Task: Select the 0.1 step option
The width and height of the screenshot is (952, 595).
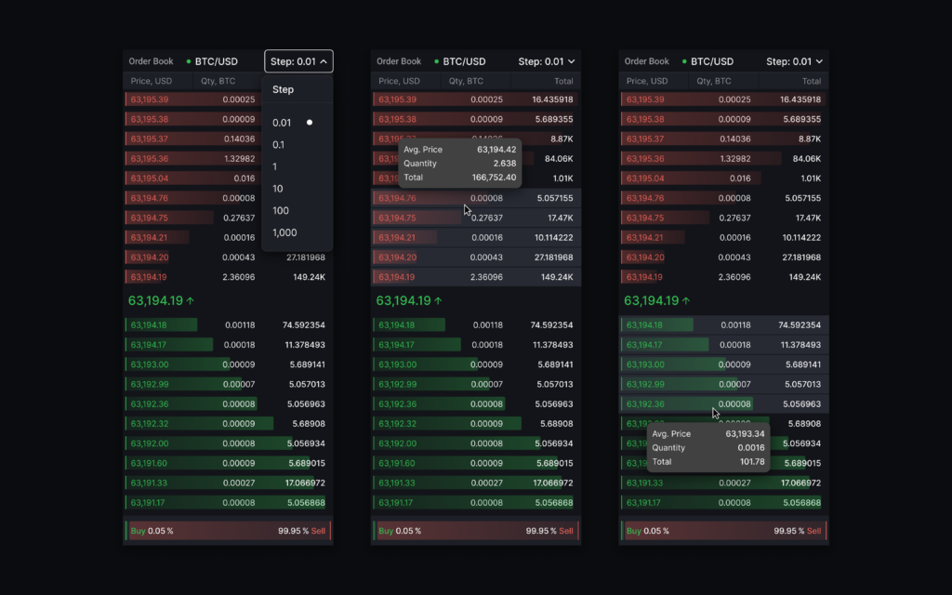Action: [297, 144]
